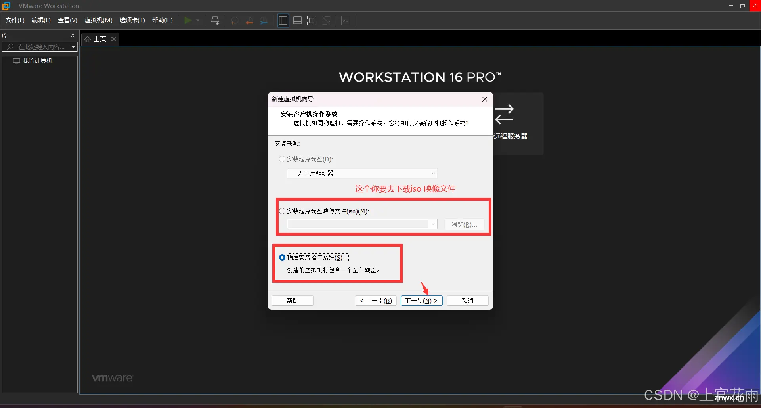The width and height of the screenshot is (761, 408).
Task: Click the revert to snapshot icon
Action: pyautogui.click(x=249, y=20)
